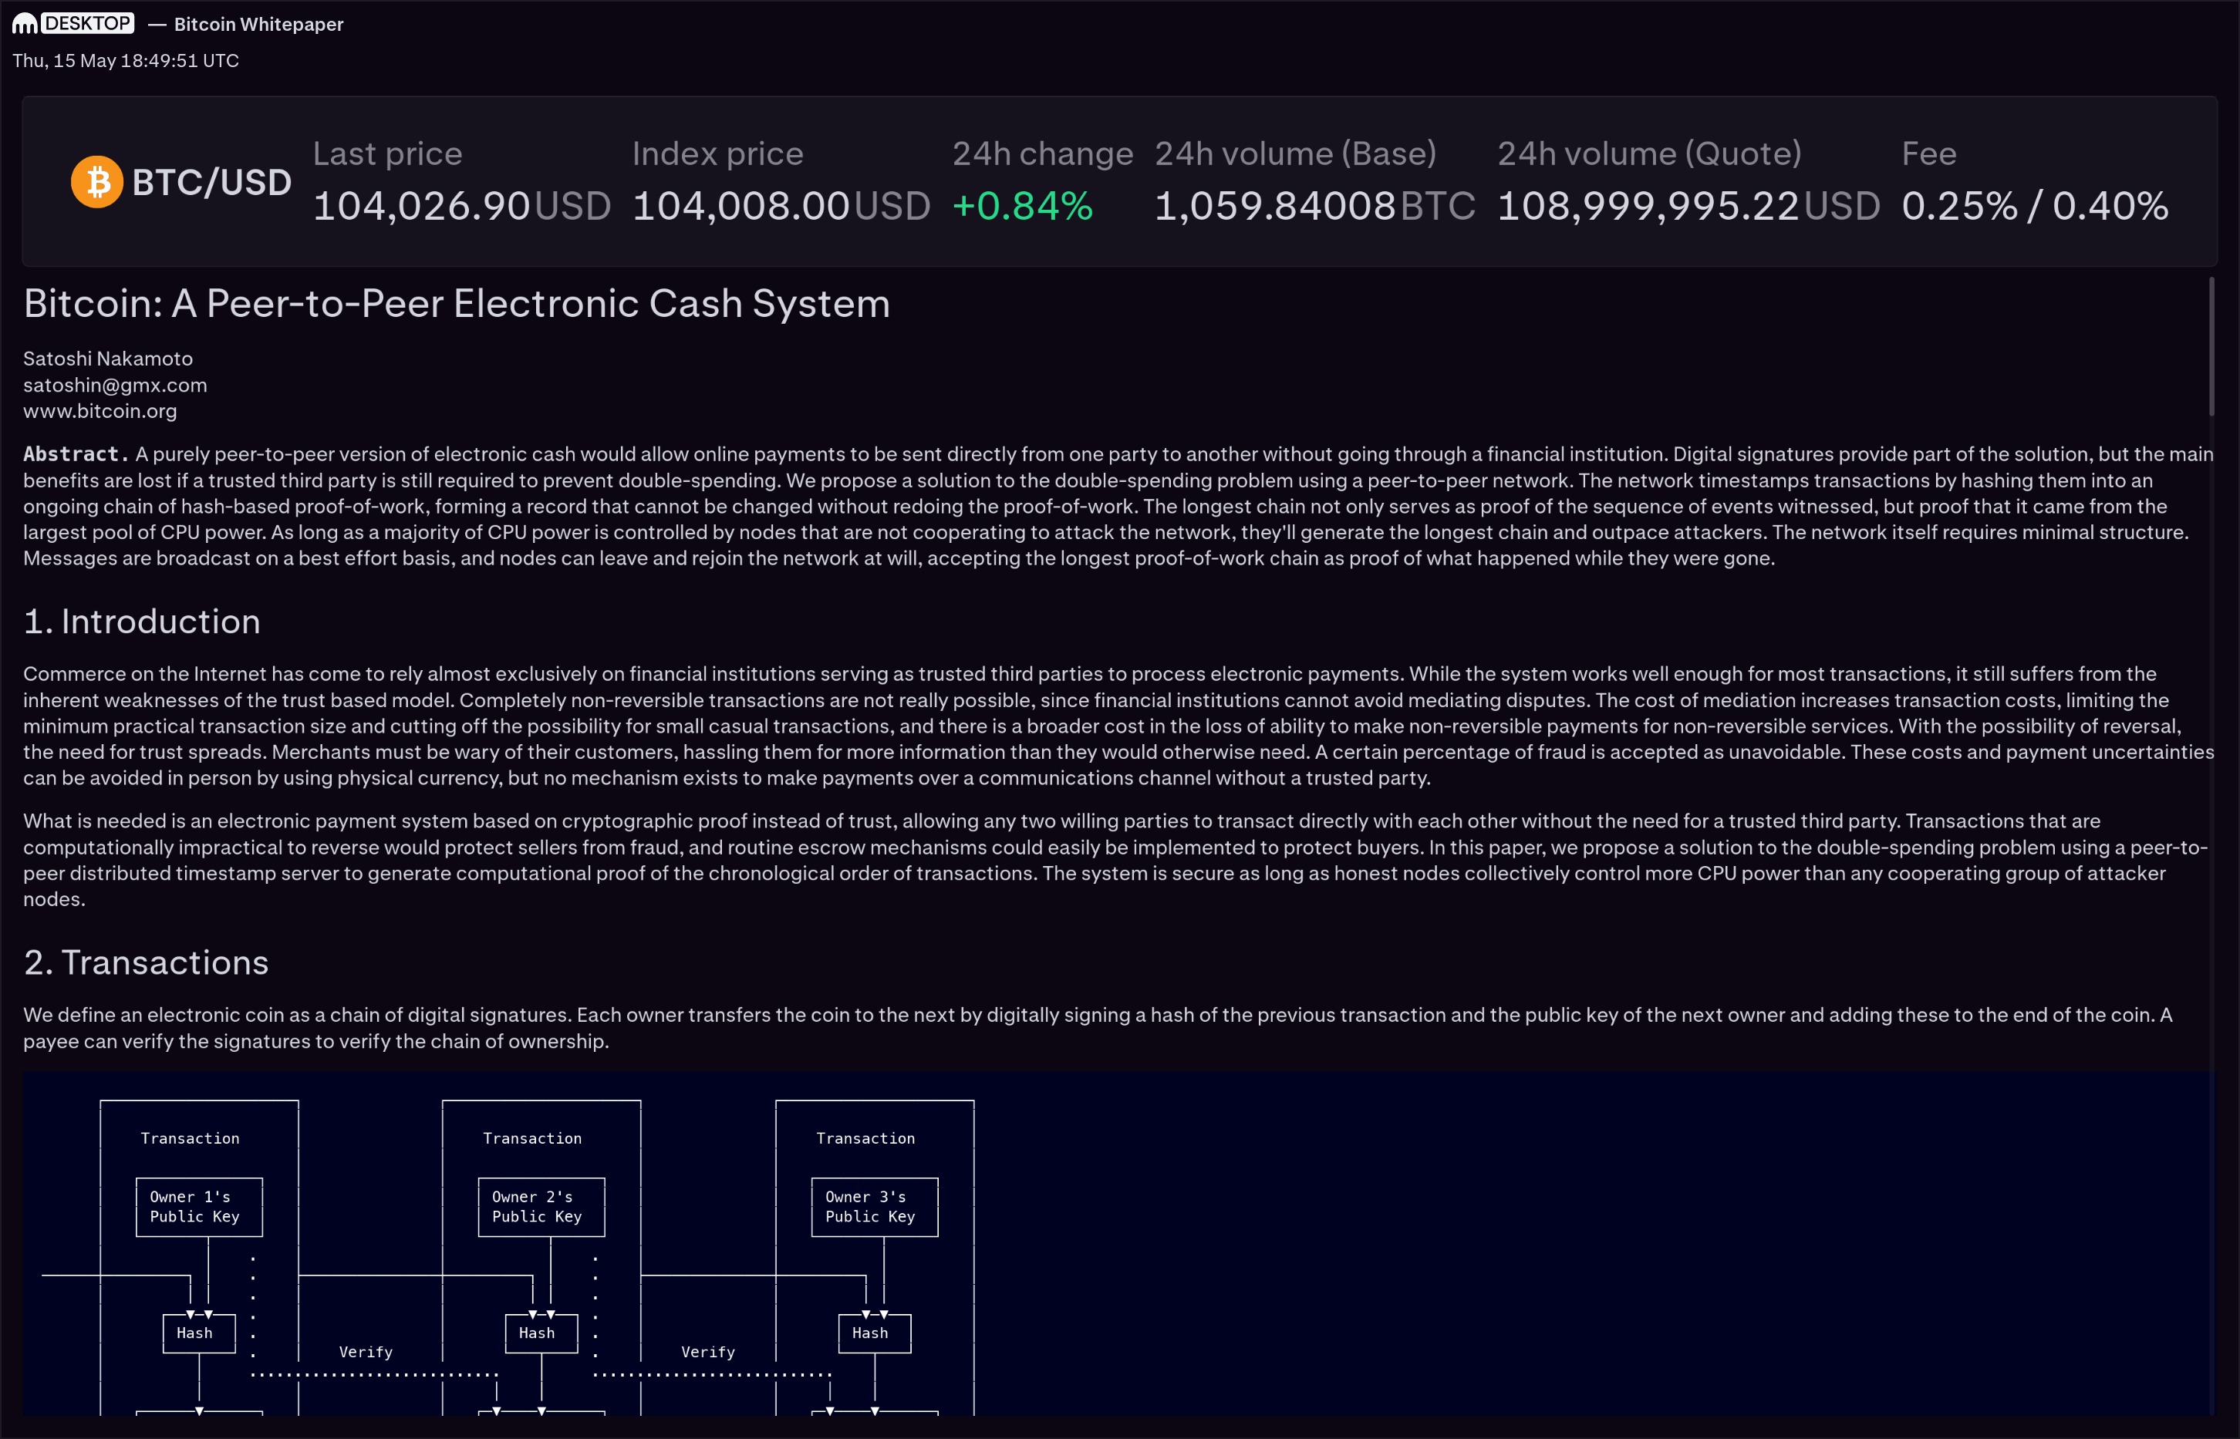This screenshot has width=2240, height=1439.
Task: Click the Bitcoin Whitepaper title label
Action: tap(259, 25)
